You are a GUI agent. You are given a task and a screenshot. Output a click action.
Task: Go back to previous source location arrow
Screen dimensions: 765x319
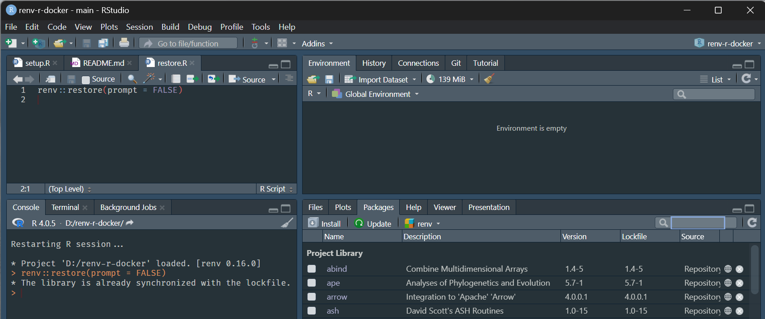18,79
